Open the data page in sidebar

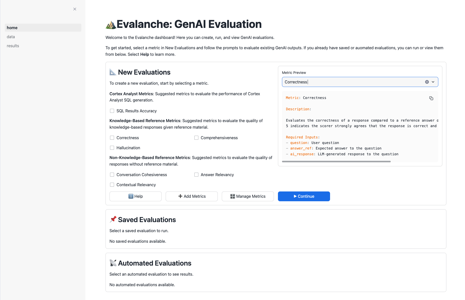coord(11,37)
